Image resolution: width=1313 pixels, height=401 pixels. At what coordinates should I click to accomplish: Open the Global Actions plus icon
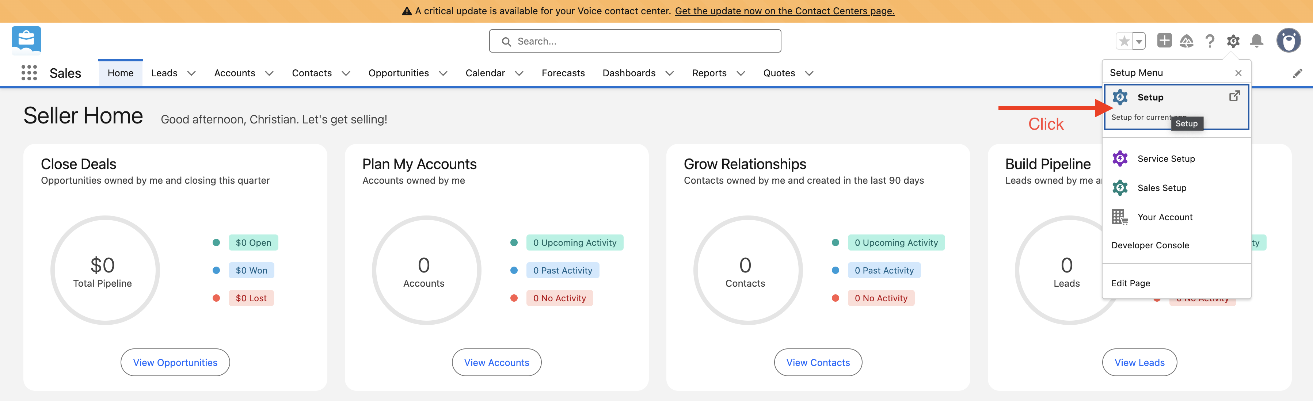click(1164, 40)
